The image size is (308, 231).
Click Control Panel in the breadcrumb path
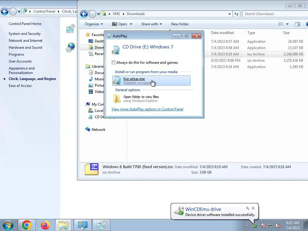(x=44, y=11)
